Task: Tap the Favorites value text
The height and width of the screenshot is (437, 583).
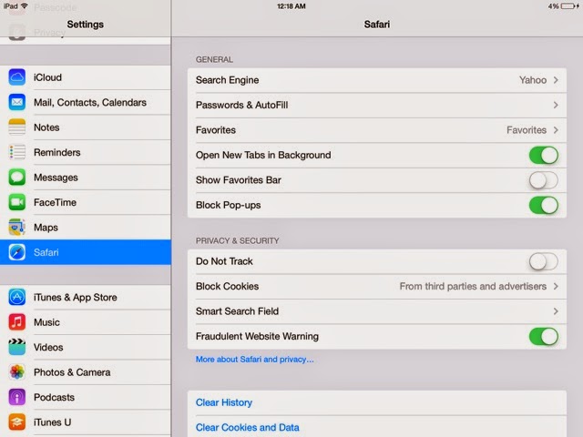Action: (527, 130)
